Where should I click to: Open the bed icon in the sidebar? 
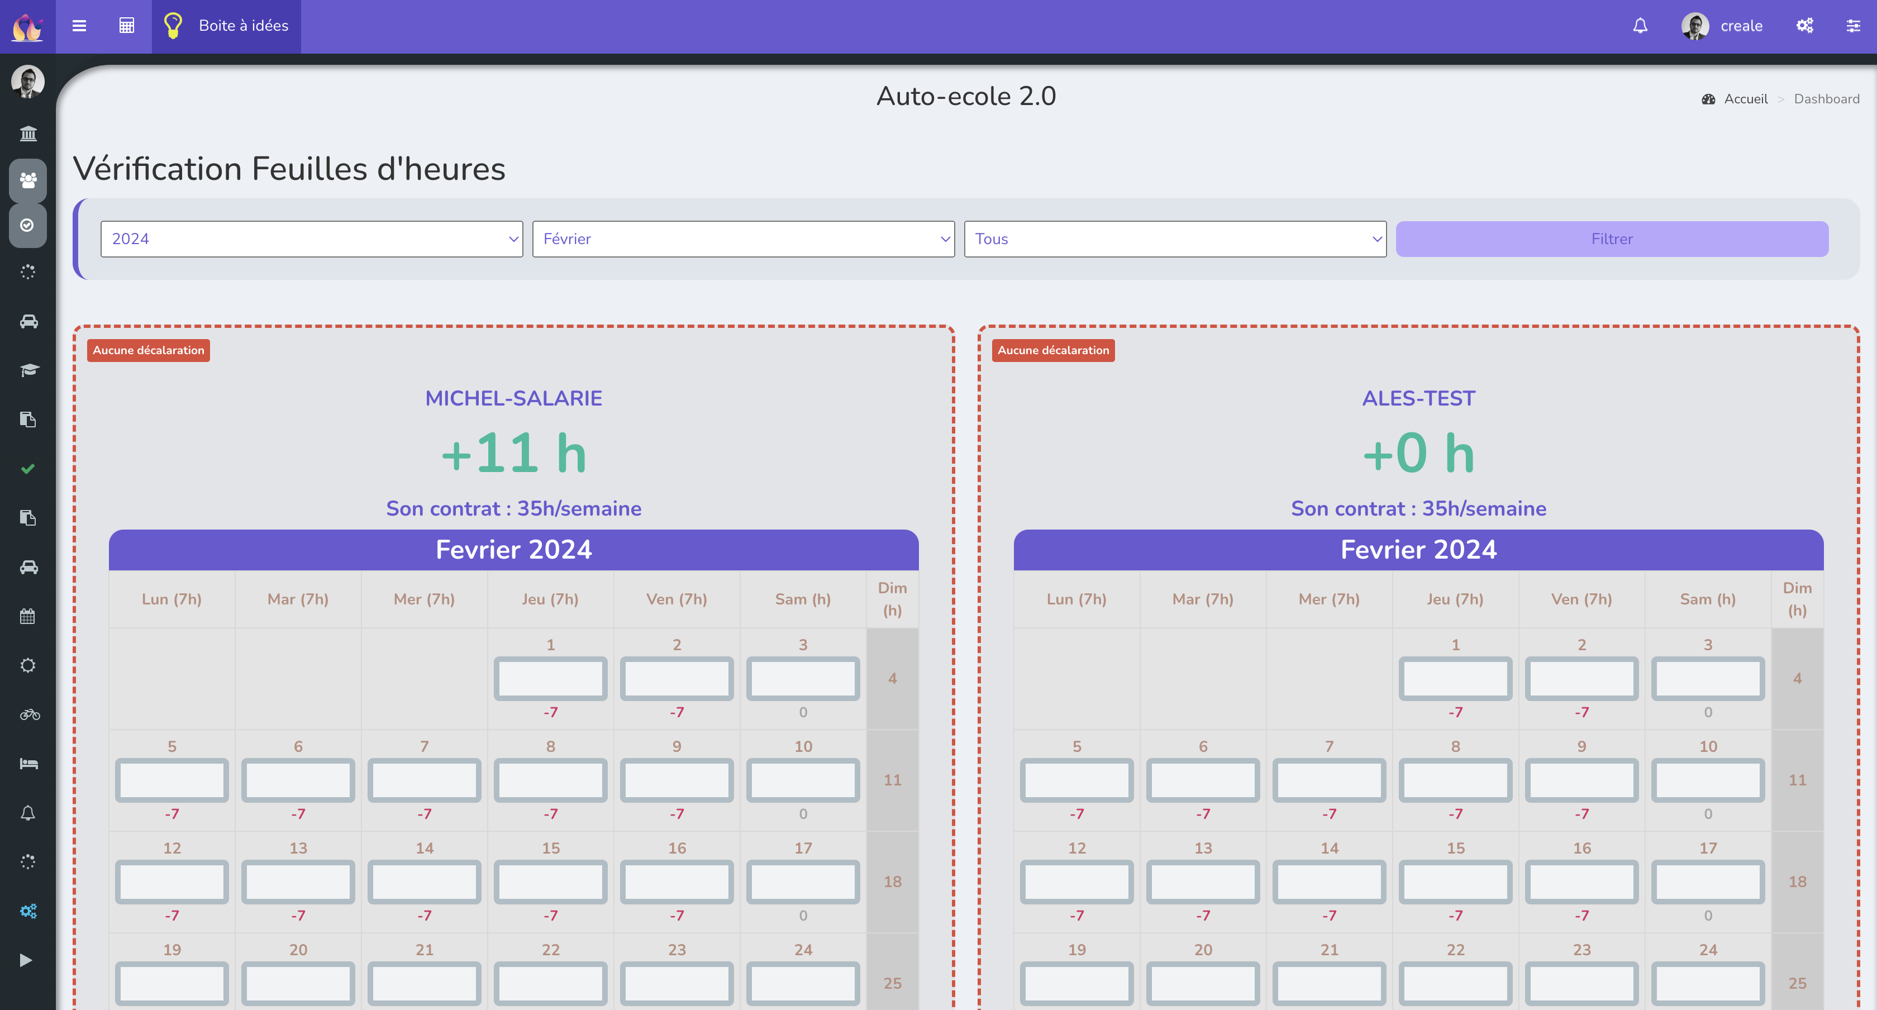tap(28, 764)
